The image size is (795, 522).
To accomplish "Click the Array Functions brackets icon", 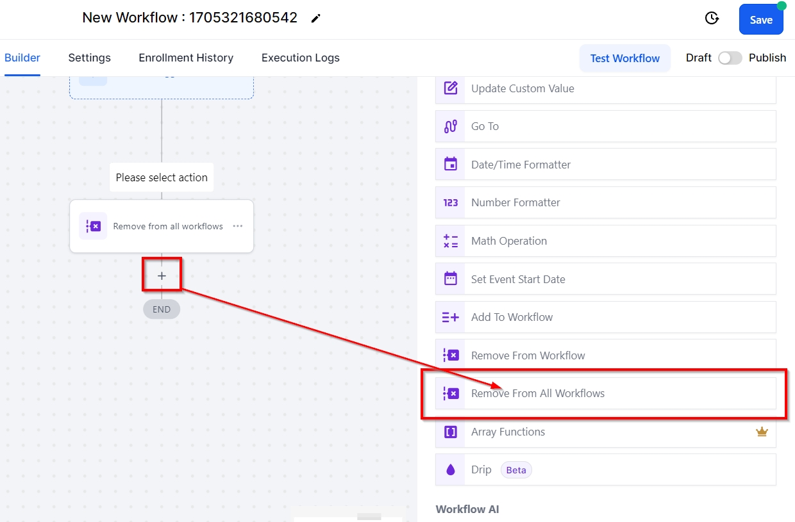I will [451, 432].
